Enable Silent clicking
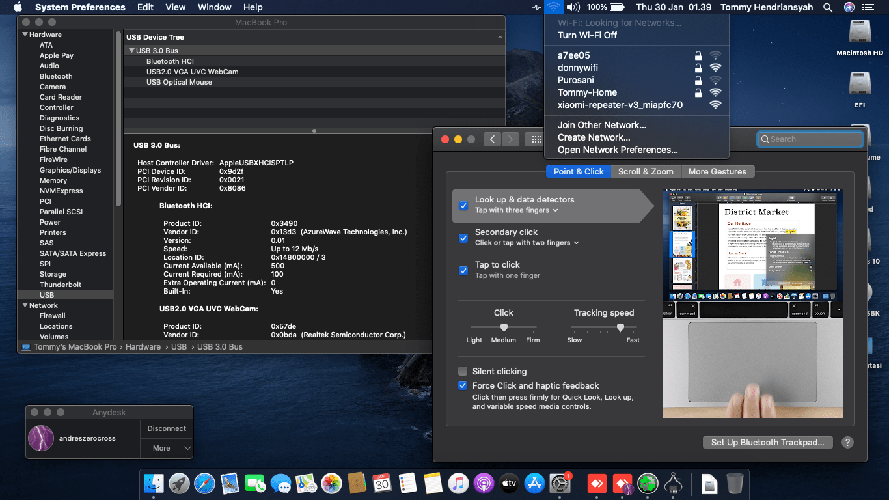Screen dimensions: 889x500 point(463,371)
